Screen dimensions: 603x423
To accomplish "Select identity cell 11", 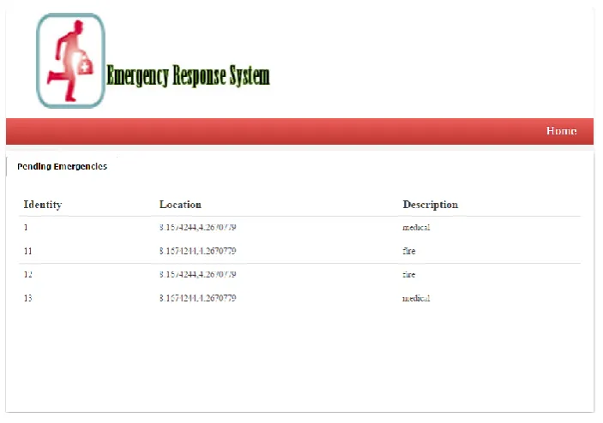I will [x=27, y=252].
